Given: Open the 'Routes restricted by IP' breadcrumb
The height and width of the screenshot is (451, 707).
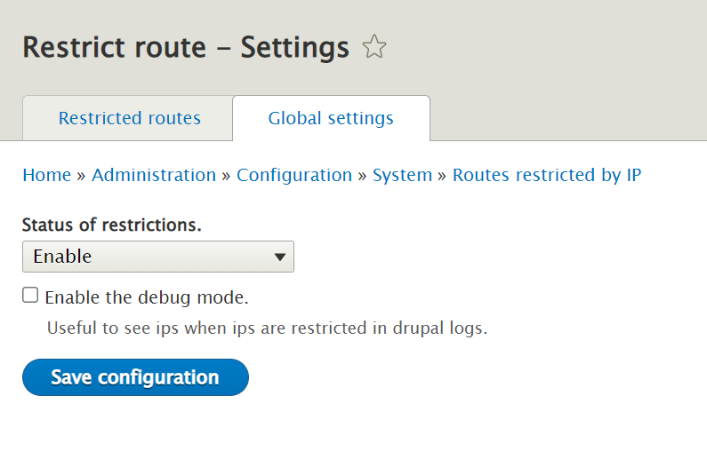Looking at the screenshot, I should [547, 175].
